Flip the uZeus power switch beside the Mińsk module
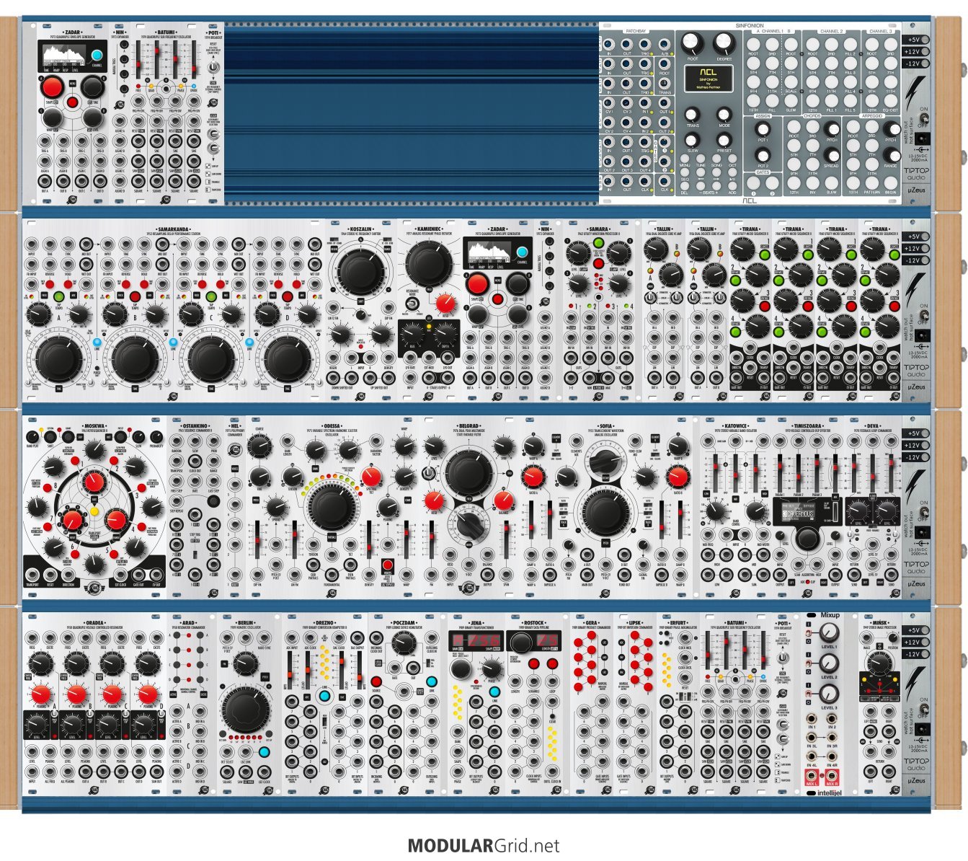 [924, 708]
